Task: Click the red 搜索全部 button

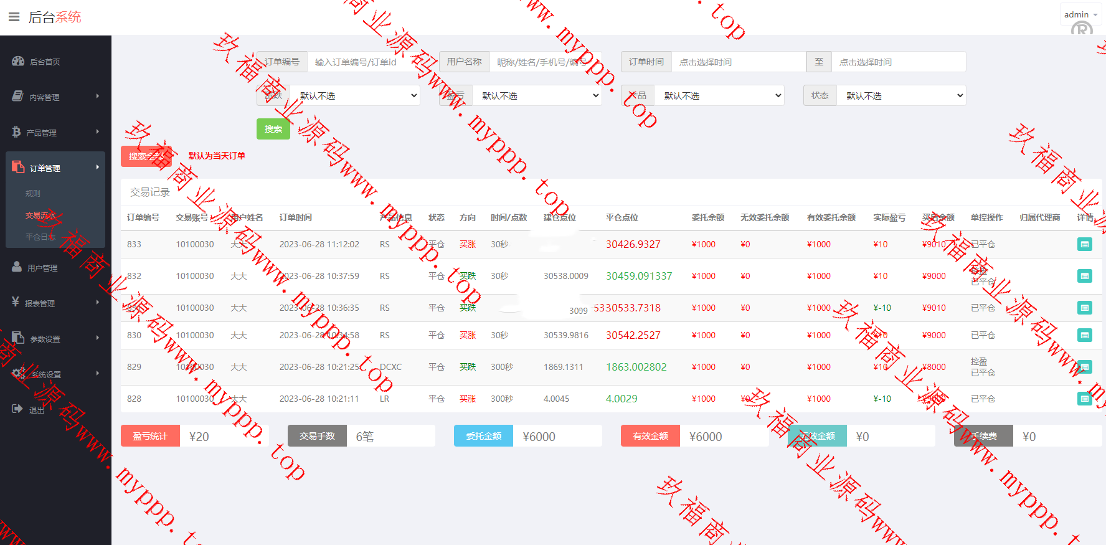Action: (146, 156)
